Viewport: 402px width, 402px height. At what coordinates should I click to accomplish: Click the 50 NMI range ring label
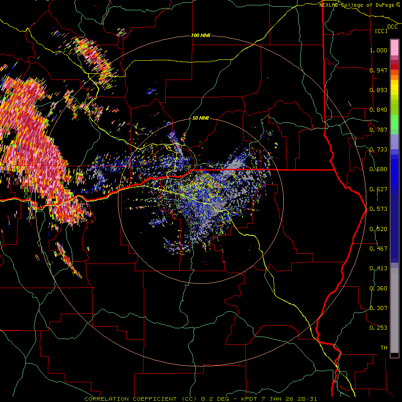[201, 118]
